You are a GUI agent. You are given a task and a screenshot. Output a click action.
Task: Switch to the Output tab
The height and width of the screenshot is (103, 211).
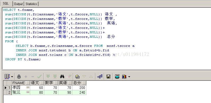coord(18,4)
